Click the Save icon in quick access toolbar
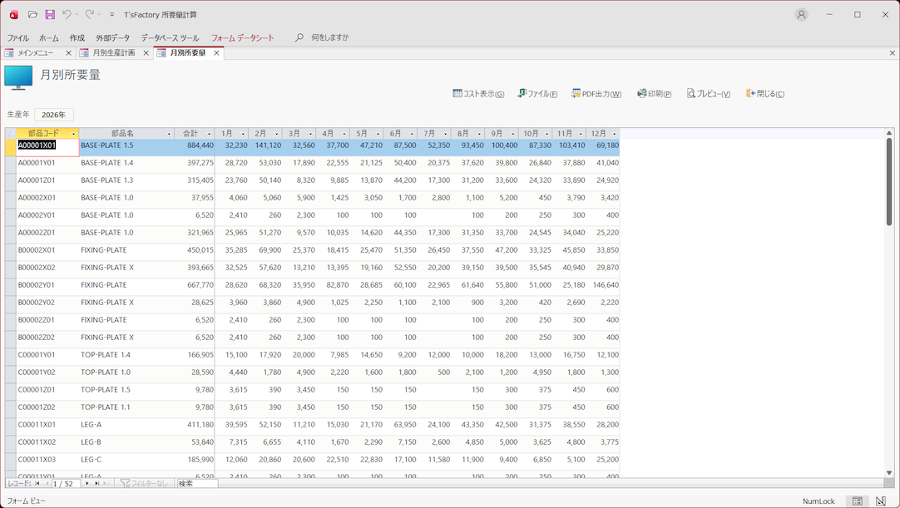Image resolution: width=900 pixels, height=508 pixels. tap(50, 14)
